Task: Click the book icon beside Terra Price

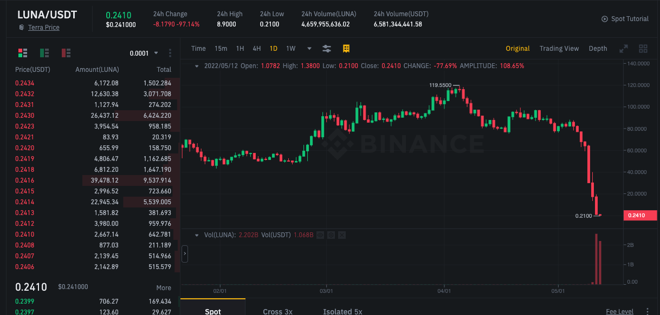Action: coord(22,27)
